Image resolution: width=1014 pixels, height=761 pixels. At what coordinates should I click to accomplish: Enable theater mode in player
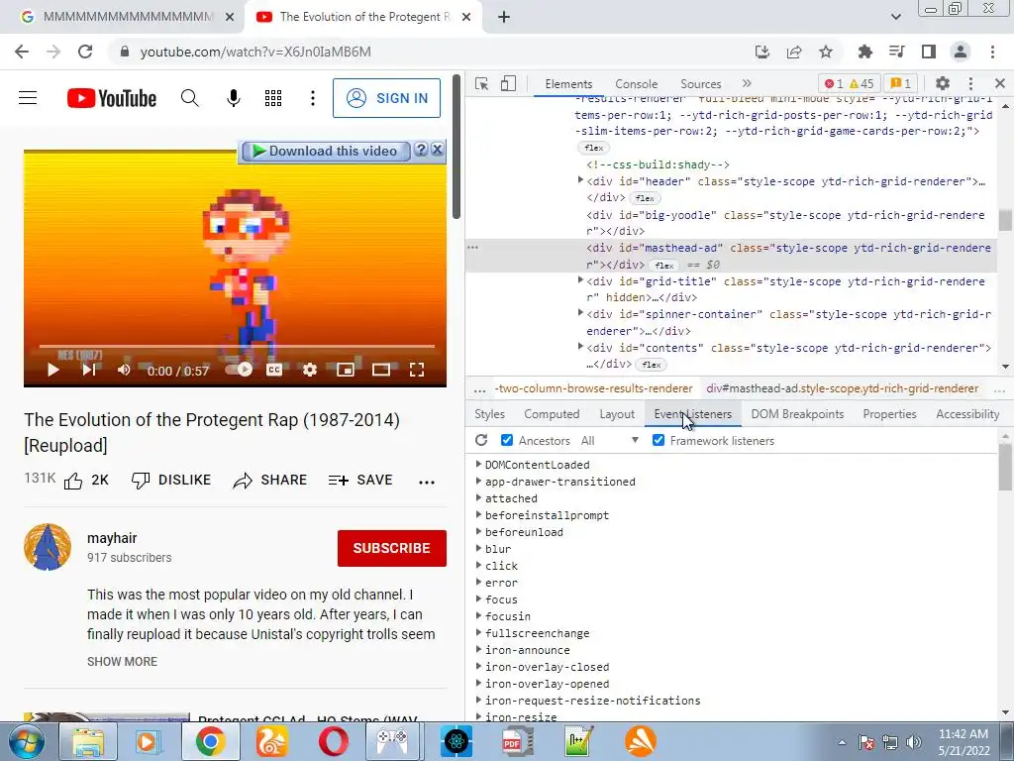click(381, 370)
